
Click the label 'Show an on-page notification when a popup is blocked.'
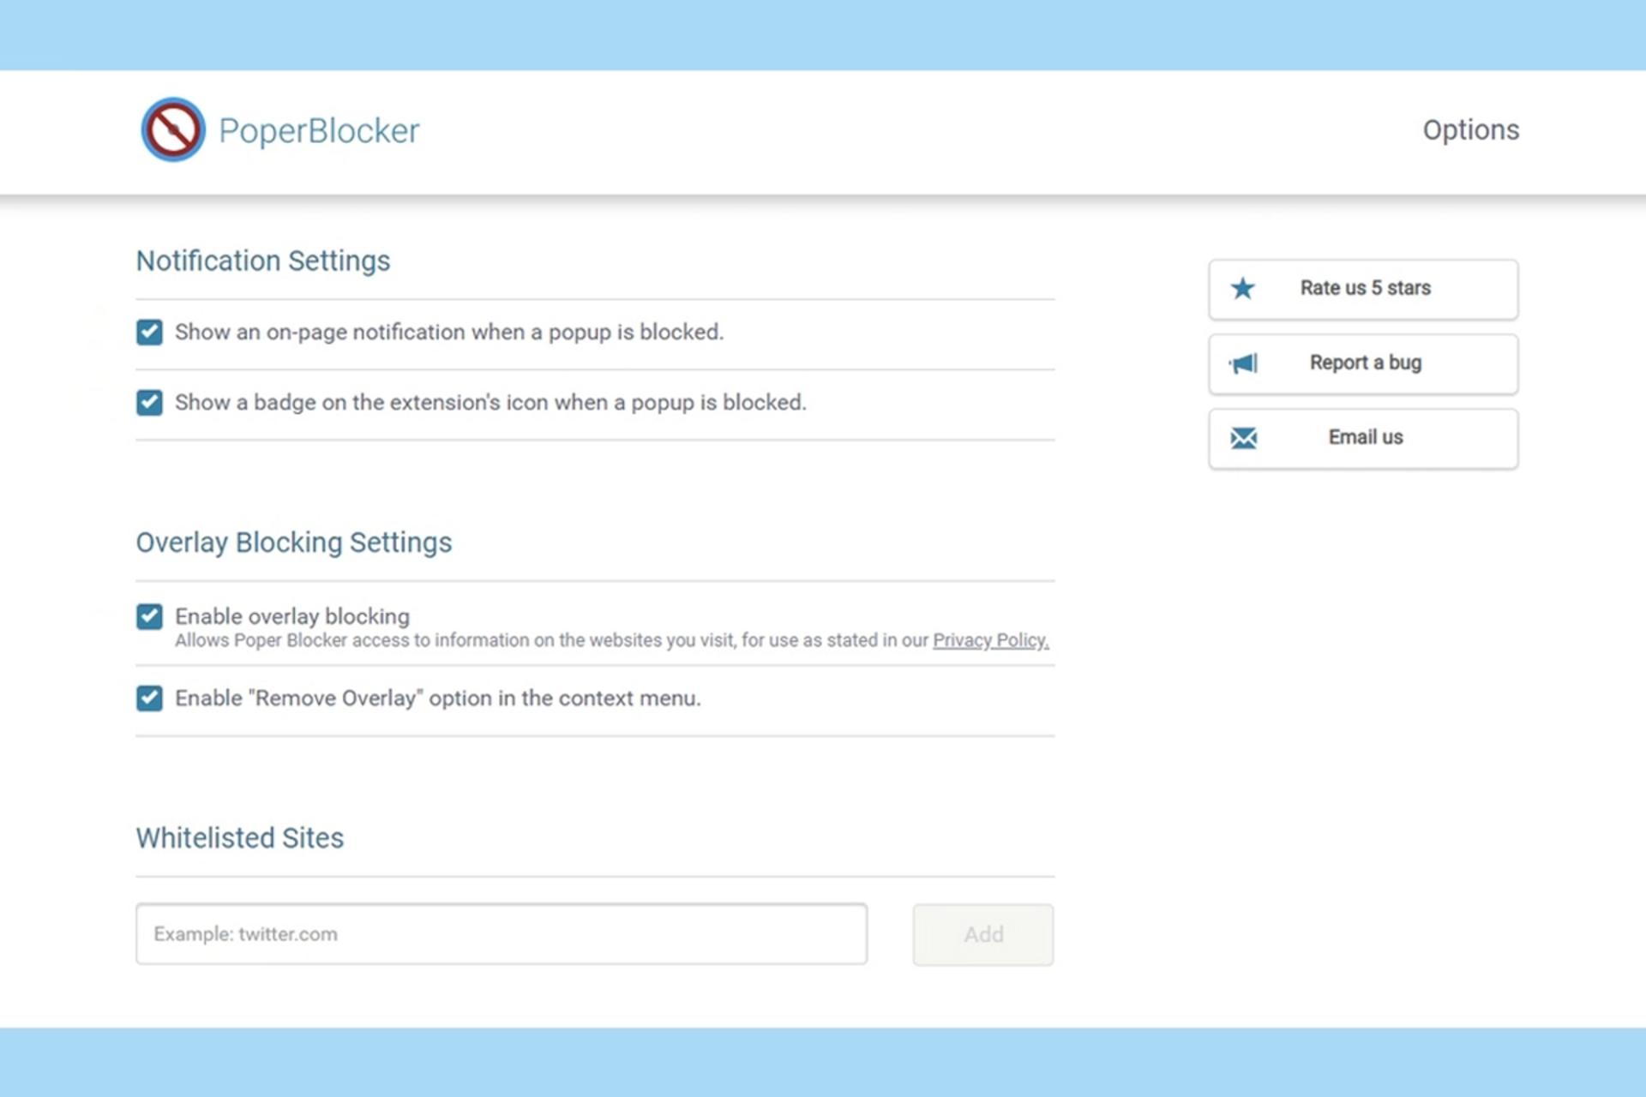click(x=449, y=333)
